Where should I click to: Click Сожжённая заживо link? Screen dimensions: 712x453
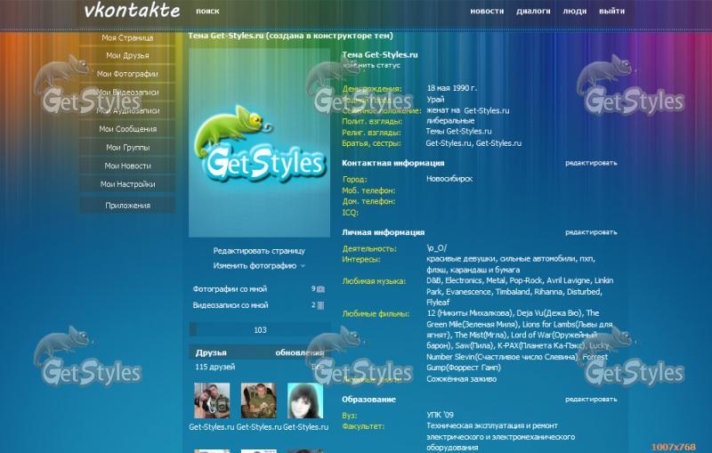461,379
